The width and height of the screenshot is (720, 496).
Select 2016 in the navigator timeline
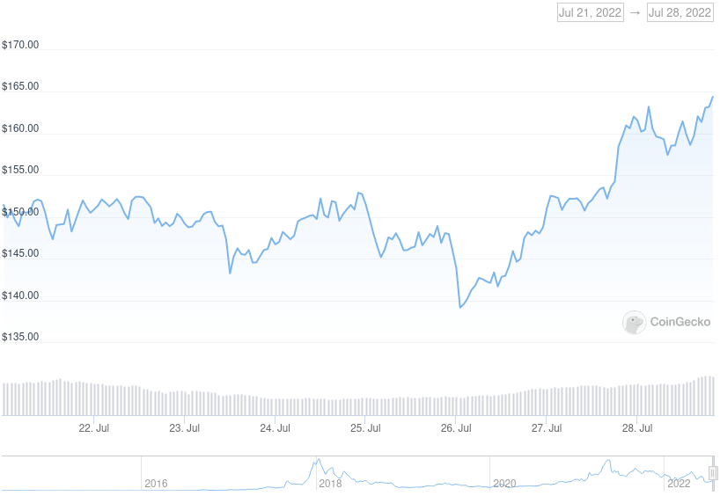coord(155,484)
